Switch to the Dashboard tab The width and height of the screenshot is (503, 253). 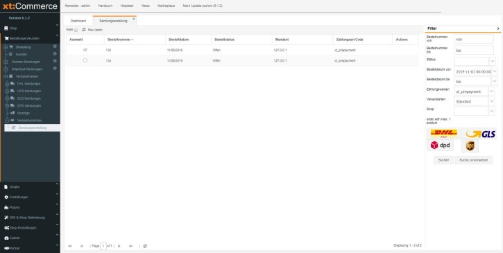tap(78, 21)
